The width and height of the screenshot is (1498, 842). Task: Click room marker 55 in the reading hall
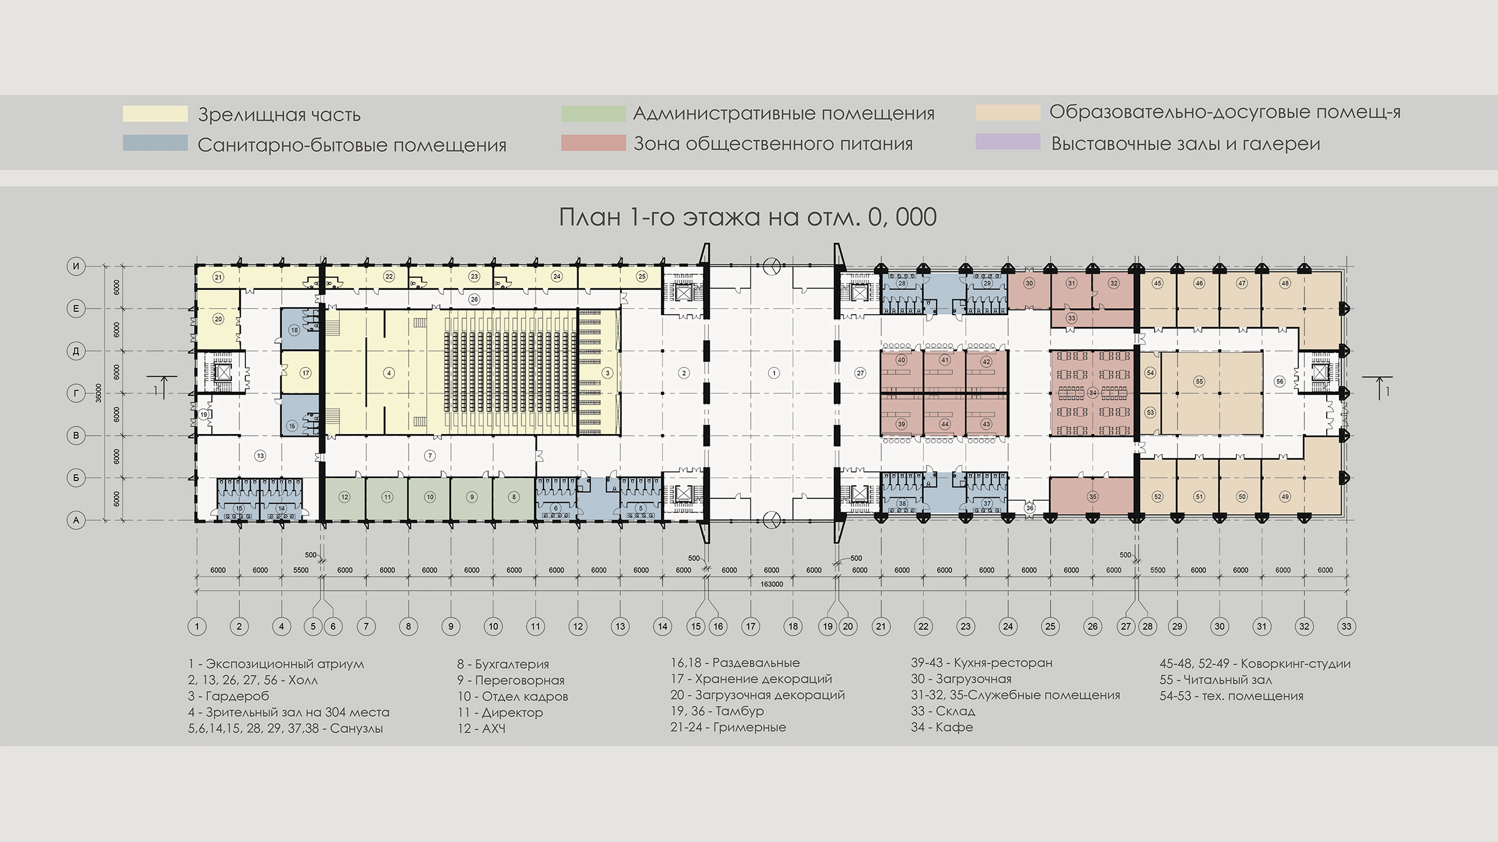point(1199,382)
